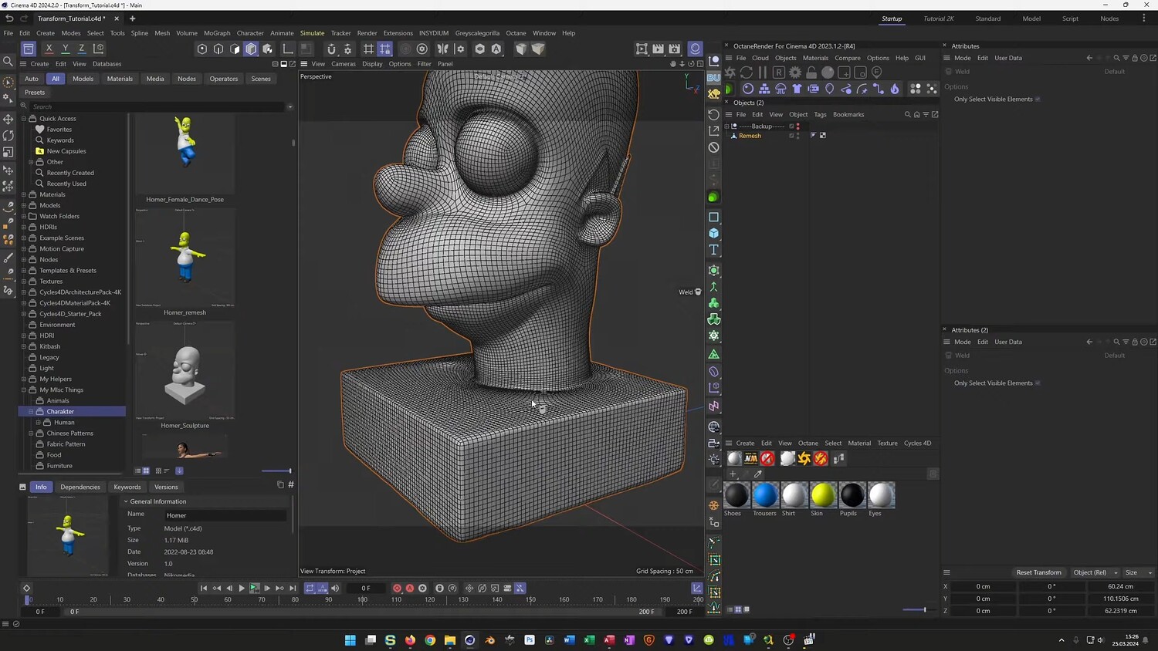Select the Scale tool in left toolbar

click(x=8, y=152)
